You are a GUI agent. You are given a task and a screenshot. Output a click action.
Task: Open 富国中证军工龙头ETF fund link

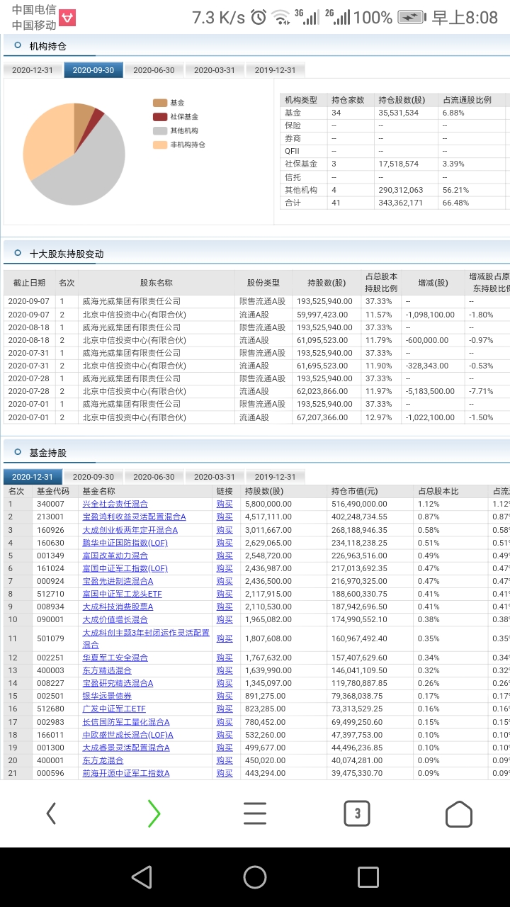click(122, 594)
